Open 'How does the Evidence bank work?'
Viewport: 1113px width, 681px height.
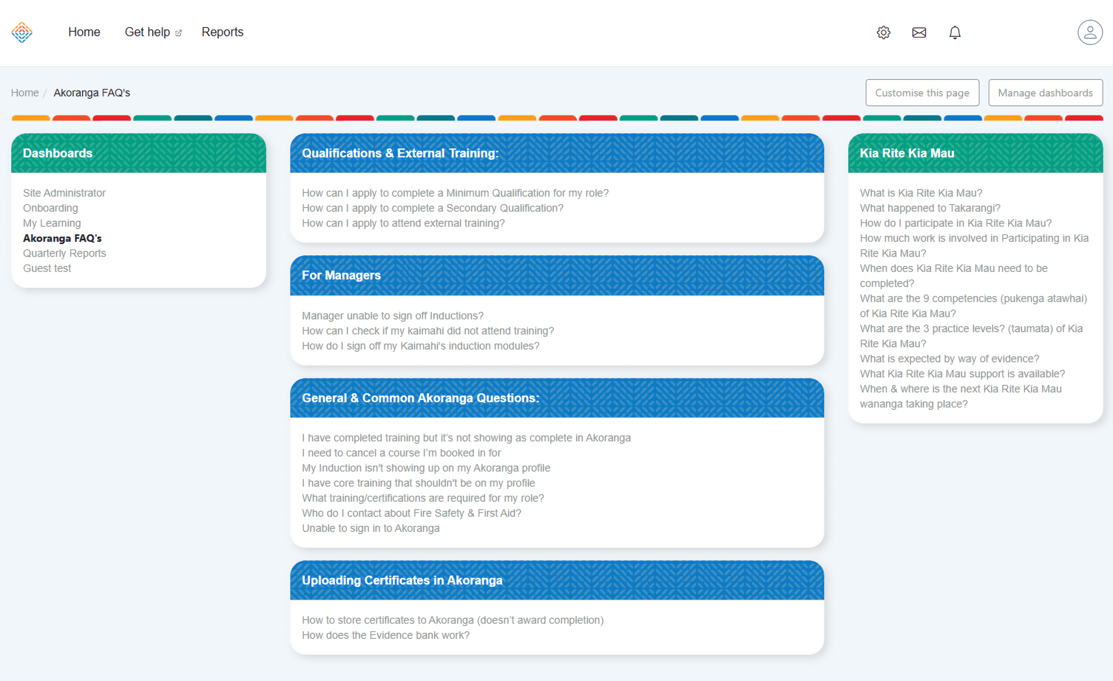click(385, 635)
